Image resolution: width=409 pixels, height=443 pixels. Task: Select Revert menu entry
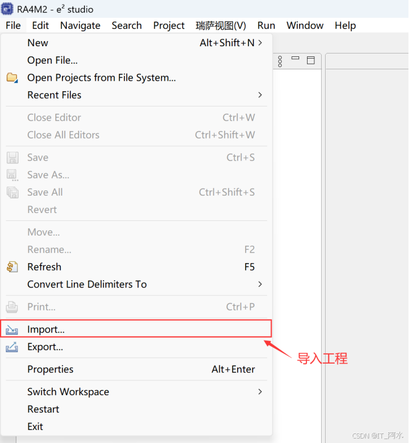click(136, 210)
